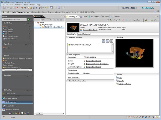This screenshot has height=120, width=161.
Task: Select revision 081022/A;1-TcX-141-A30011_A in list
Action: click(80, 45)
